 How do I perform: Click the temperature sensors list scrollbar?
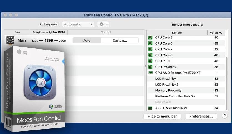[226, 84]
